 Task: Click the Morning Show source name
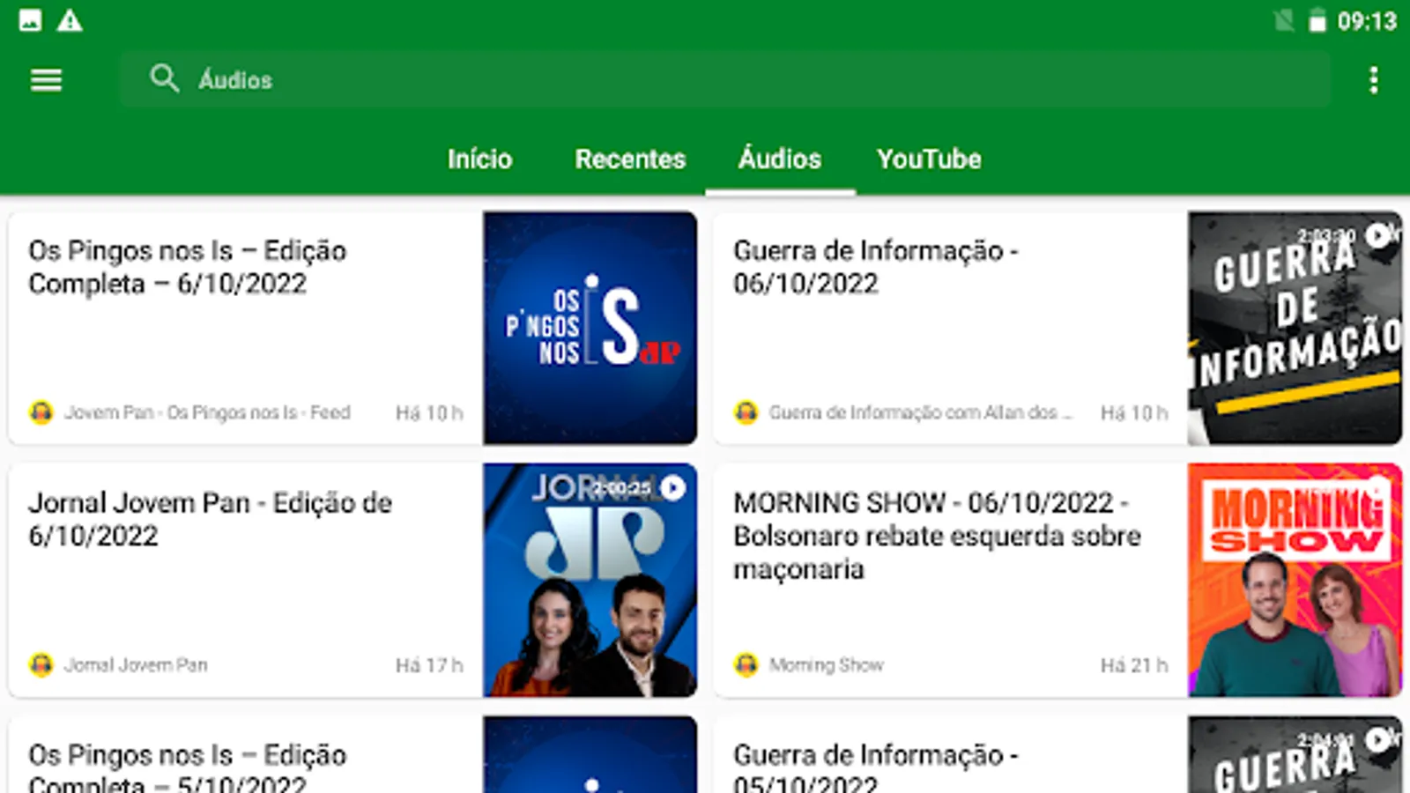pyautogui.click(x=826, y=664)
